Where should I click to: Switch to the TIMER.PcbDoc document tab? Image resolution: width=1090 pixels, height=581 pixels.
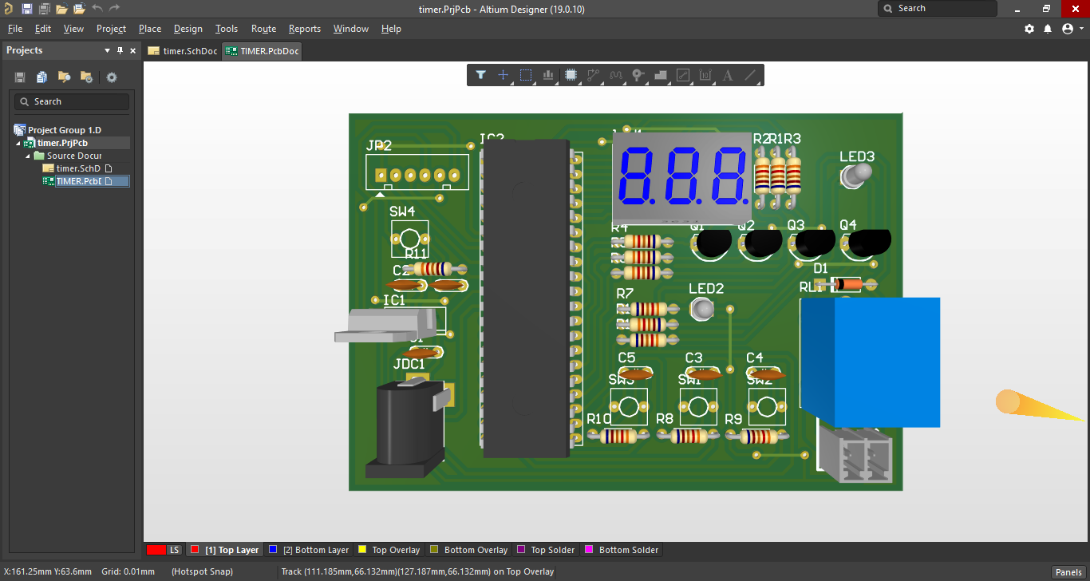point(263,51)
